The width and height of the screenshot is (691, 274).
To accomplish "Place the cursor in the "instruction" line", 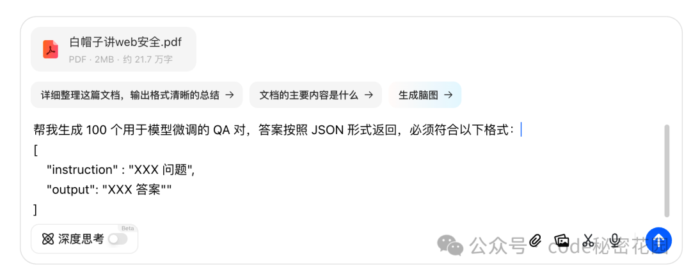I will 121,170.
